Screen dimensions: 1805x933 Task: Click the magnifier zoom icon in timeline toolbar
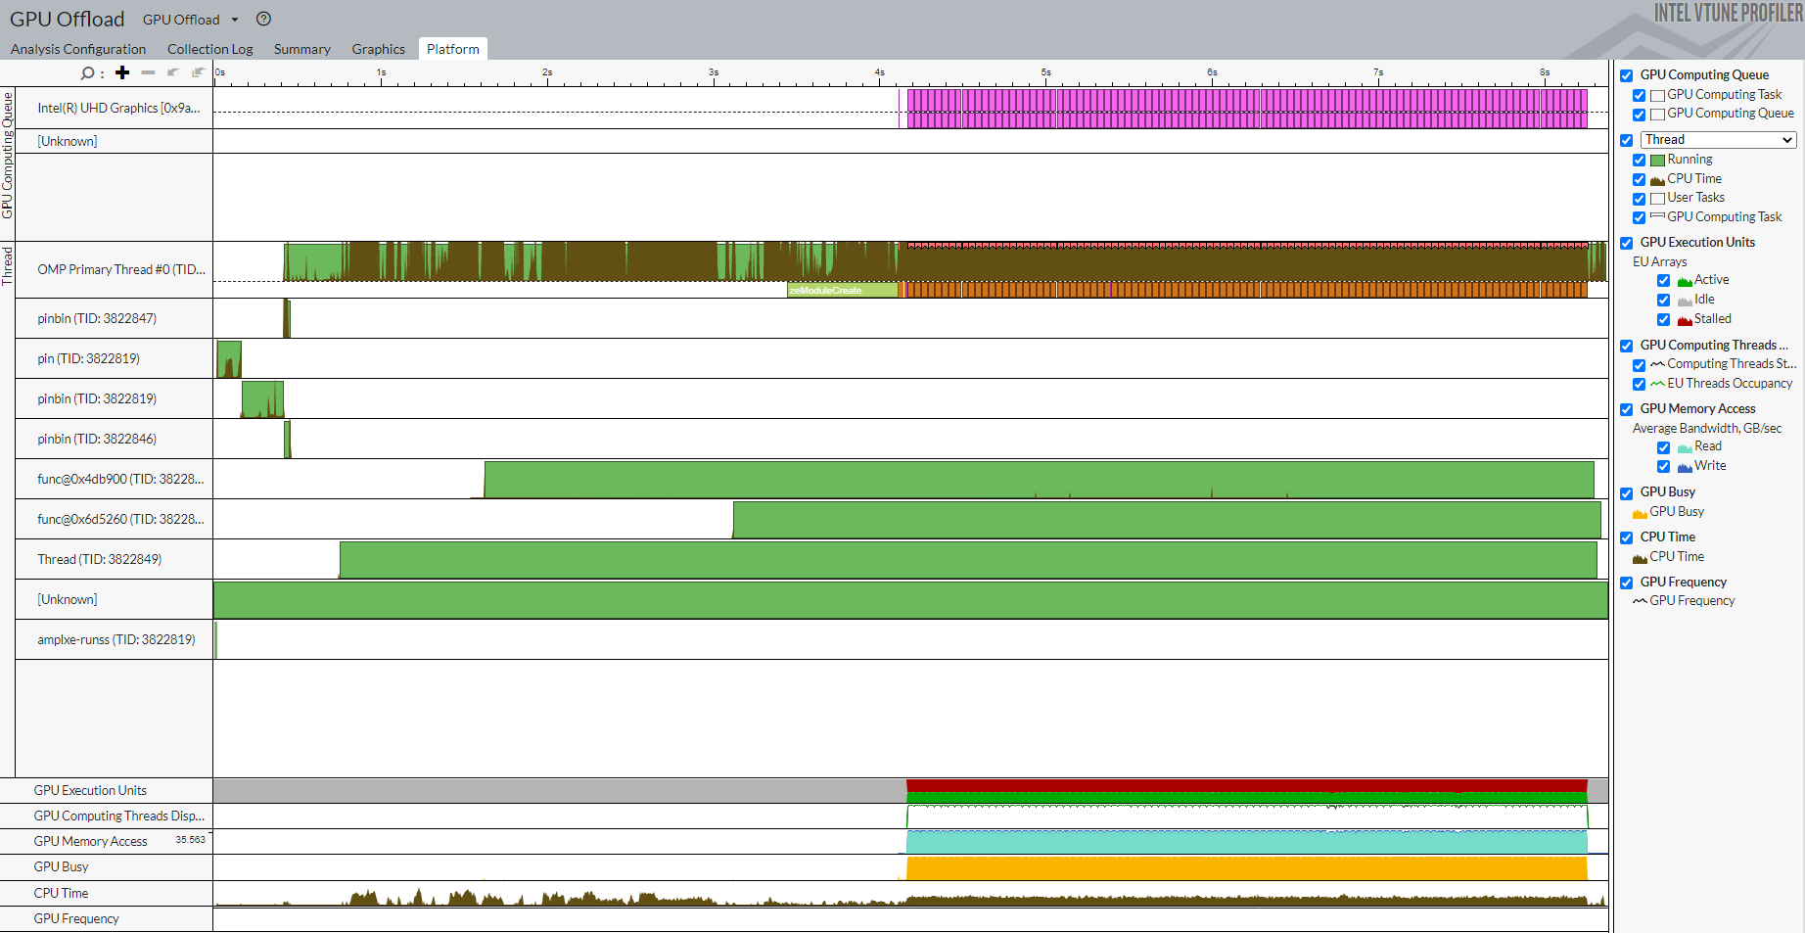coord(87,73)
